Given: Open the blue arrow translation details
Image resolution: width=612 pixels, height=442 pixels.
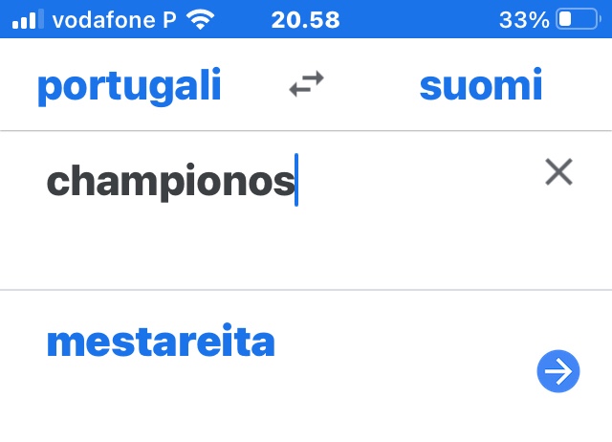Looking at the screenshot, I should click(x=558, y=371).
